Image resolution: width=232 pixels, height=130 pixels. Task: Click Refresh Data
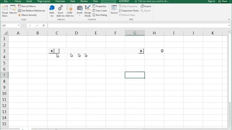127,15
